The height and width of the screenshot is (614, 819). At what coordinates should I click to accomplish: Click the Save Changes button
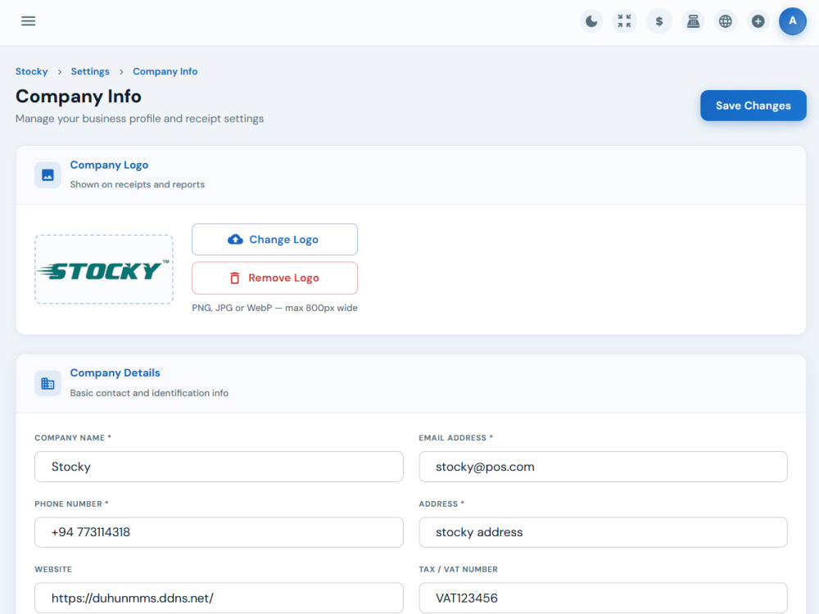(753, 106)
